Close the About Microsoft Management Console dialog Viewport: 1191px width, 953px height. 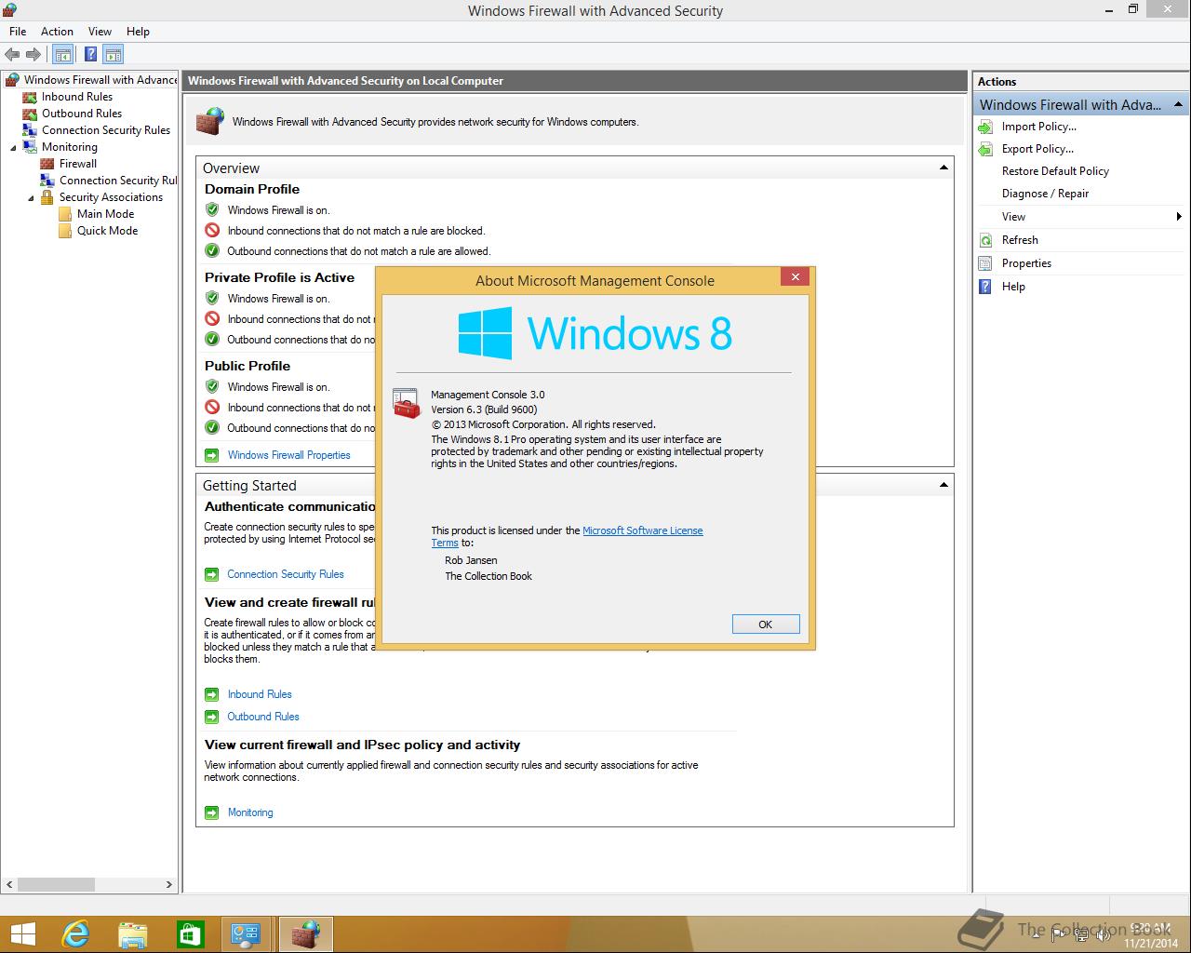coord(795,276)
